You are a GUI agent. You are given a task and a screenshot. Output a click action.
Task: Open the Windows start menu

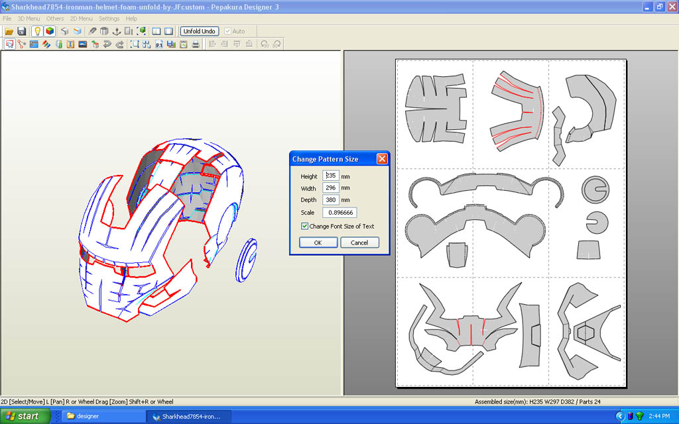point(26,416)
